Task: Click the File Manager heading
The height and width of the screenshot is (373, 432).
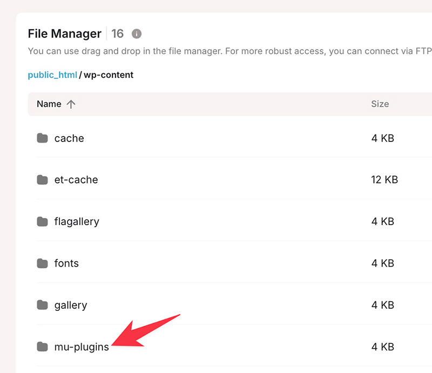Action: 64,34
